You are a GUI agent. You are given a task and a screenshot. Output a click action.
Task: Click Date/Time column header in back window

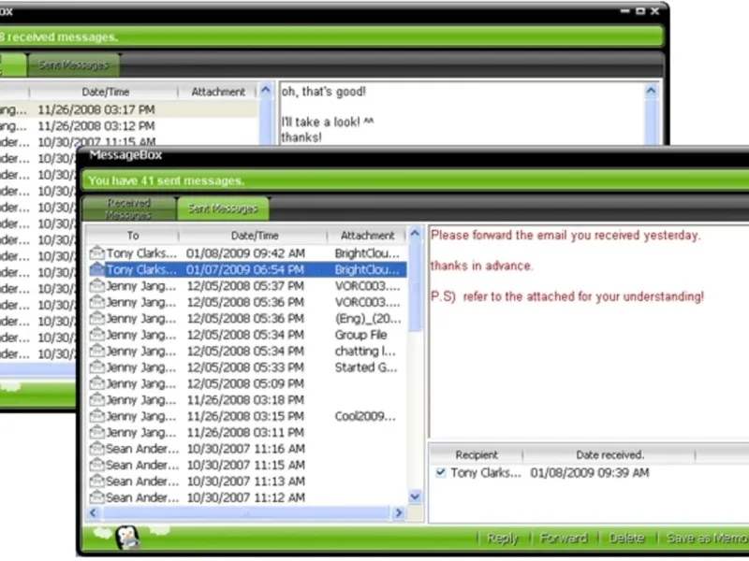coord(105,92)
